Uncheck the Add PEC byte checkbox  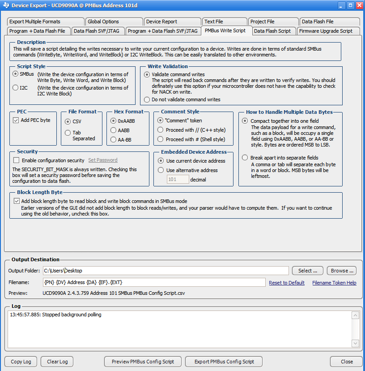coord(16,120)
